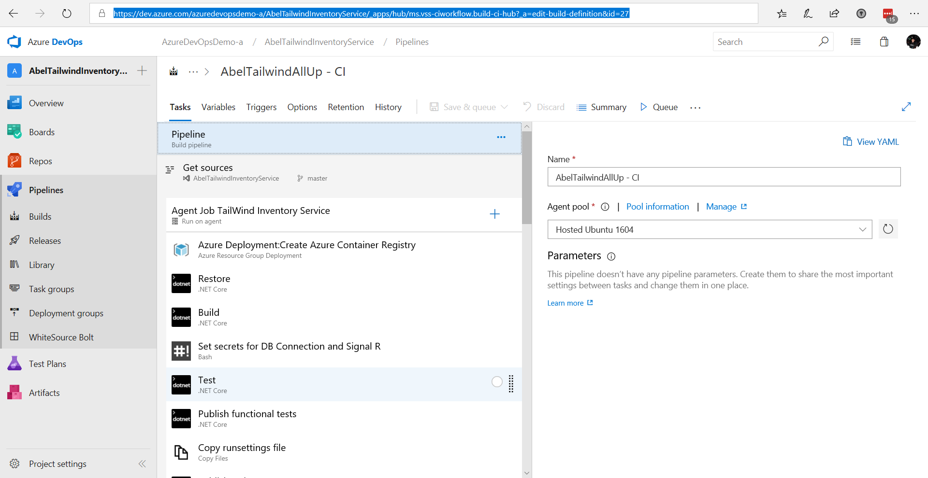Viewport: 928px width, 478px height.
Task: Click the task list vertical scrollbar
Action: point(527,177)
